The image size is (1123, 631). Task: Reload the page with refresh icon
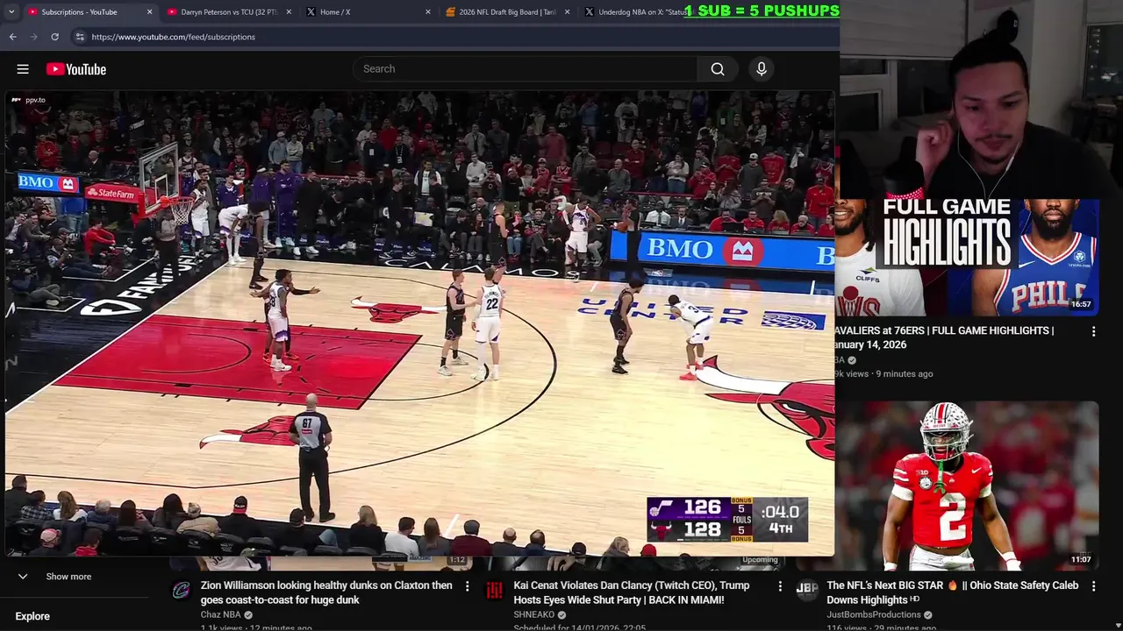click(55, 37)
